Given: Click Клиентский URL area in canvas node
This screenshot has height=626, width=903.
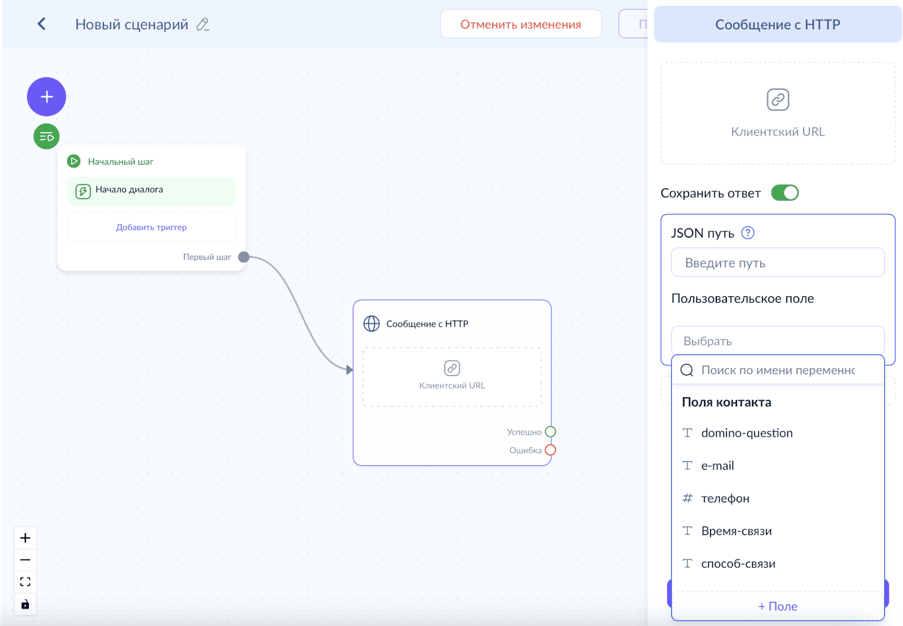Looking at the screenshot, I should pyautogui.click(x=452, y=377).
